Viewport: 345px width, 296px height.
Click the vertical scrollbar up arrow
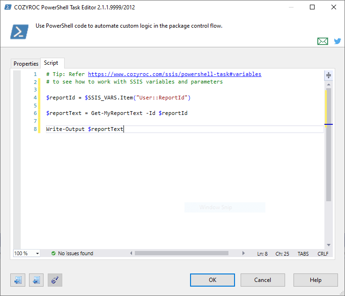click(x=329, y=85)
